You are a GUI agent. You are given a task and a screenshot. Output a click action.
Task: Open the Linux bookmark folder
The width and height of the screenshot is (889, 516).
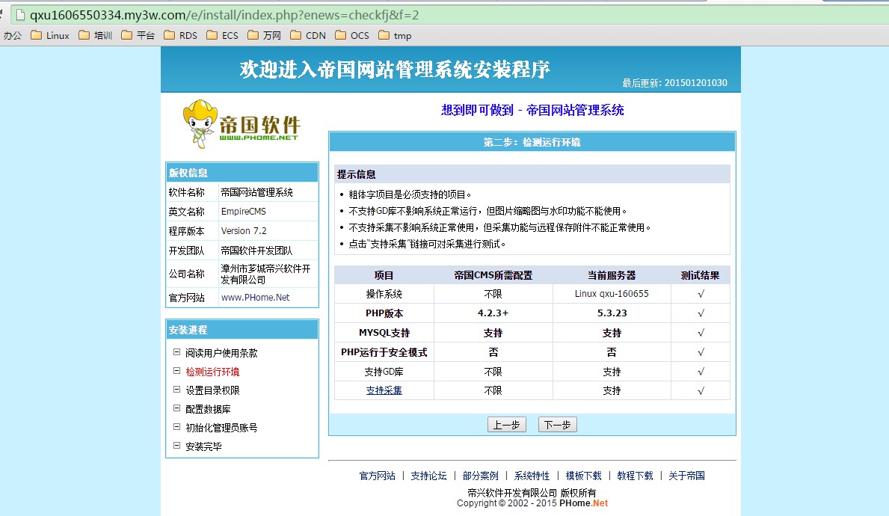[51, 35]
